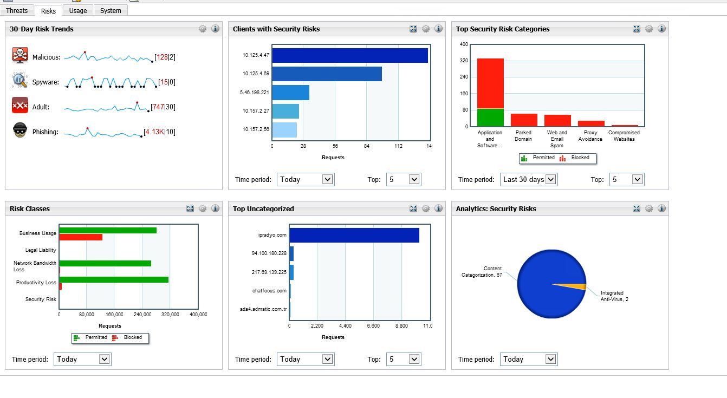Maximize the Clients with Security Risks panel
Image resolution: width=727 pixels, height=398 pixels.
point(413,29)
